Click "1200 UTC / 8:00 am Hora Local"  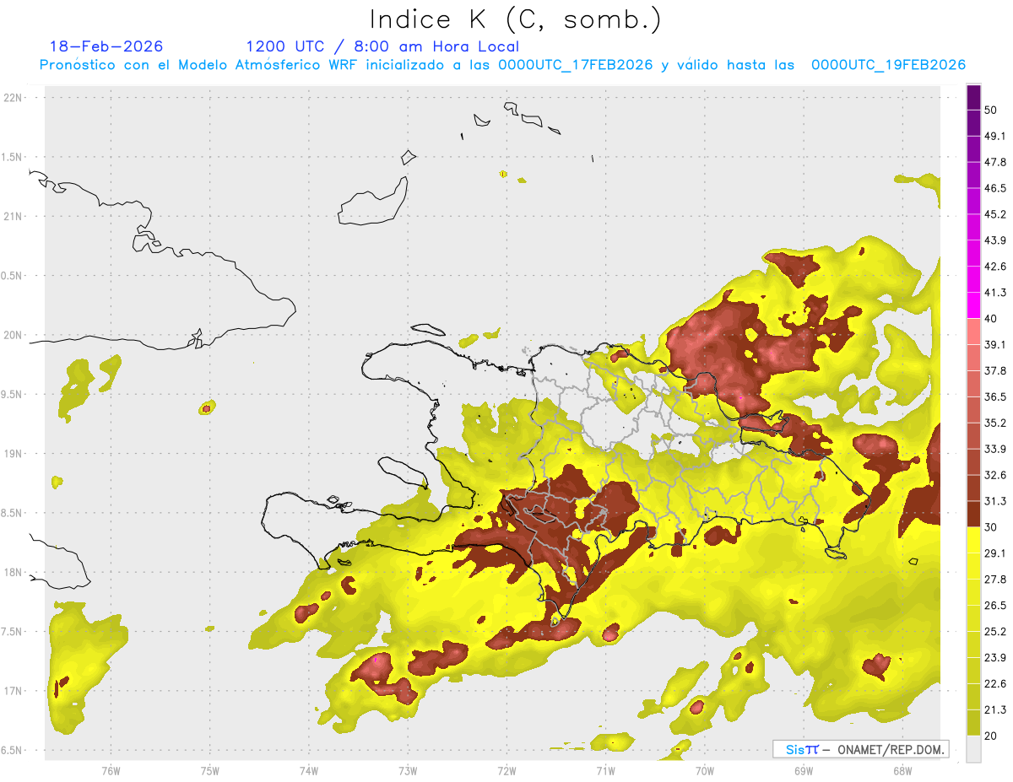pos(382,47)
